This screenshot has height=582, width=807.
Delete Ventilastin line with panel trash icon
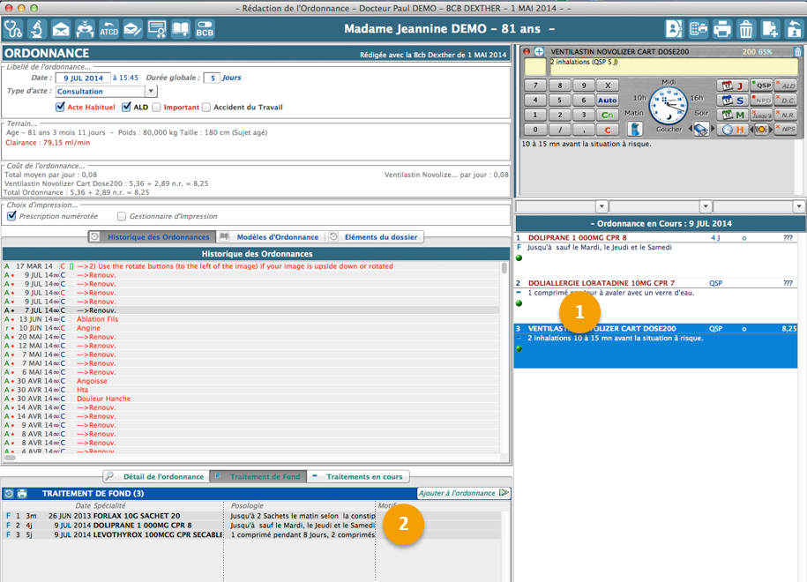pyautogui.click(x=798, y=53)
